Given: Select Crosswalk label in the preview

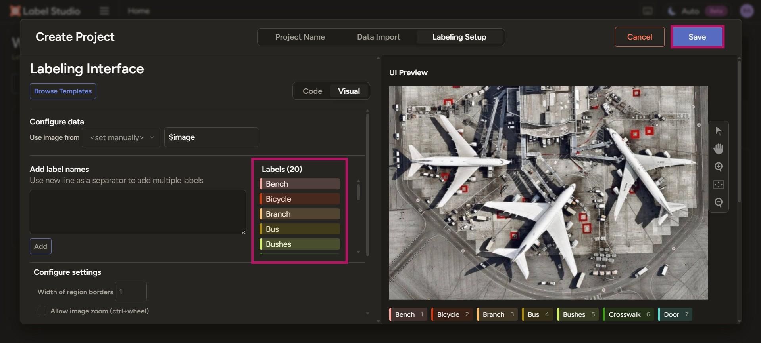Looking at the screenshot, I should pyautogui.click(x=628, y=314).
